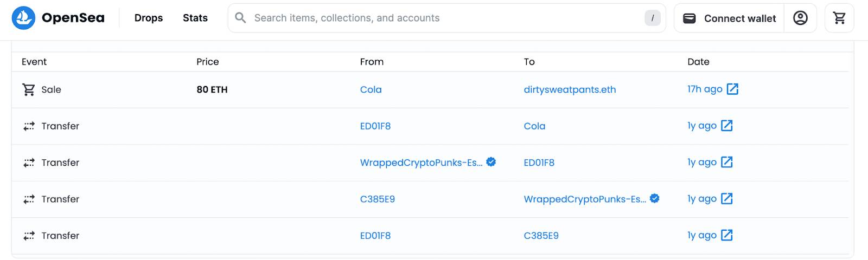The image size is (868, 260).
Task: Open external link for ED01F8 to C385E9 transfer
Action: tap(727, 235)
